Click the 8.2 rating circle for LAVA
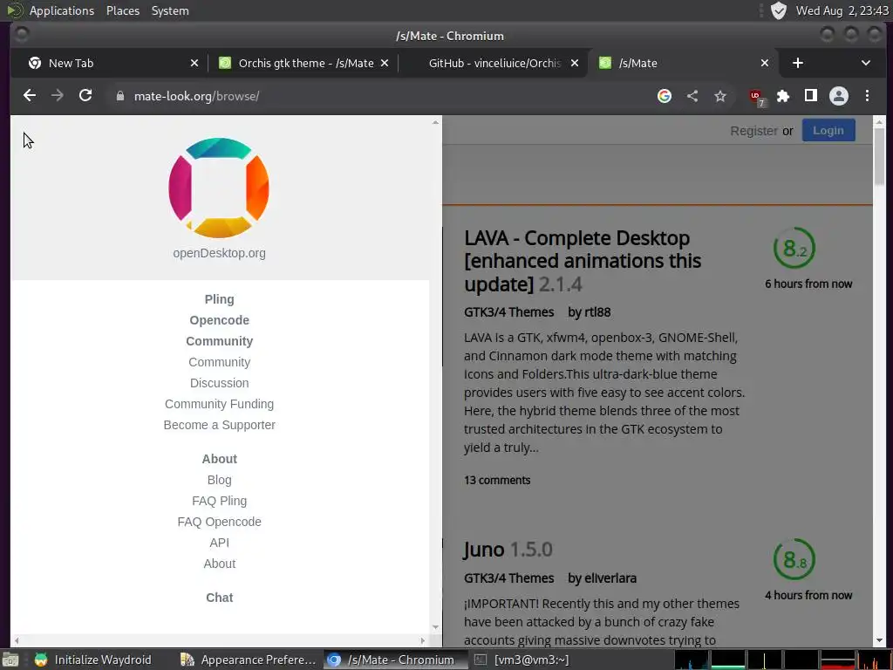 click(794, 248)
